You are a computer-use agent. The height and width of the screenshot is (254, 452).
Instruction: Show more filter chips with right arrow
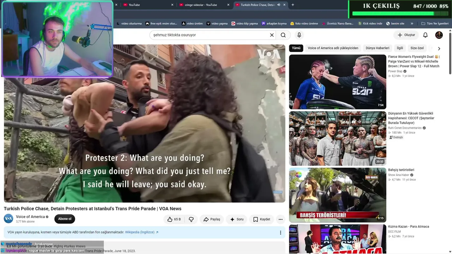pyautogui.click(x=439, y=48)
